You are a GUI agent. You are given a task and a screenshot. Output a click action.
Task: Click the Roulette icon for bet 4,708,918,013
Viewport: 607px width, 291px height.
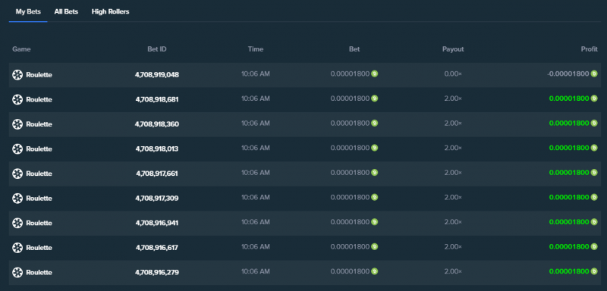click(17, 149)
